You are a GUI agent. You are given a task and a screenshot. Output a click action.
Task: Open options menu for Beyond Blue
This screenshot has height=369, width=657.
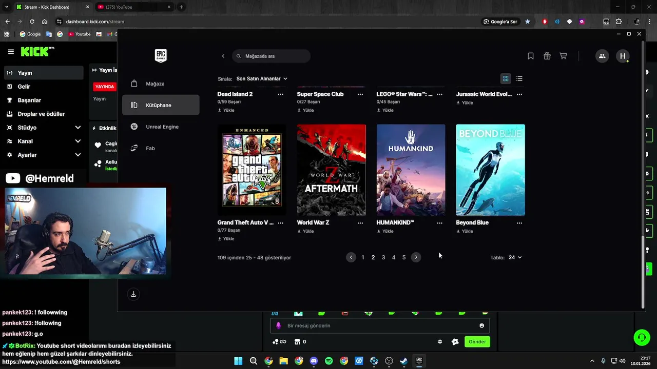pos(519,223)
